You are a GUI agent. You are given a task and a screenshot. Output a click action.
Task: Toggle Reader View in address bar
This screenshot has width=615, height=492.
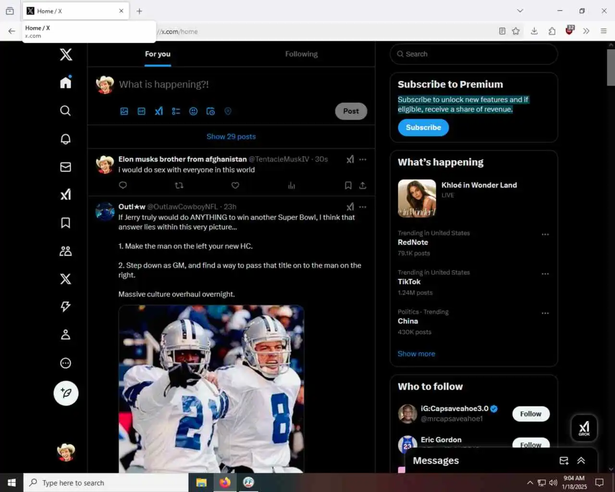(x=502, y=31)
